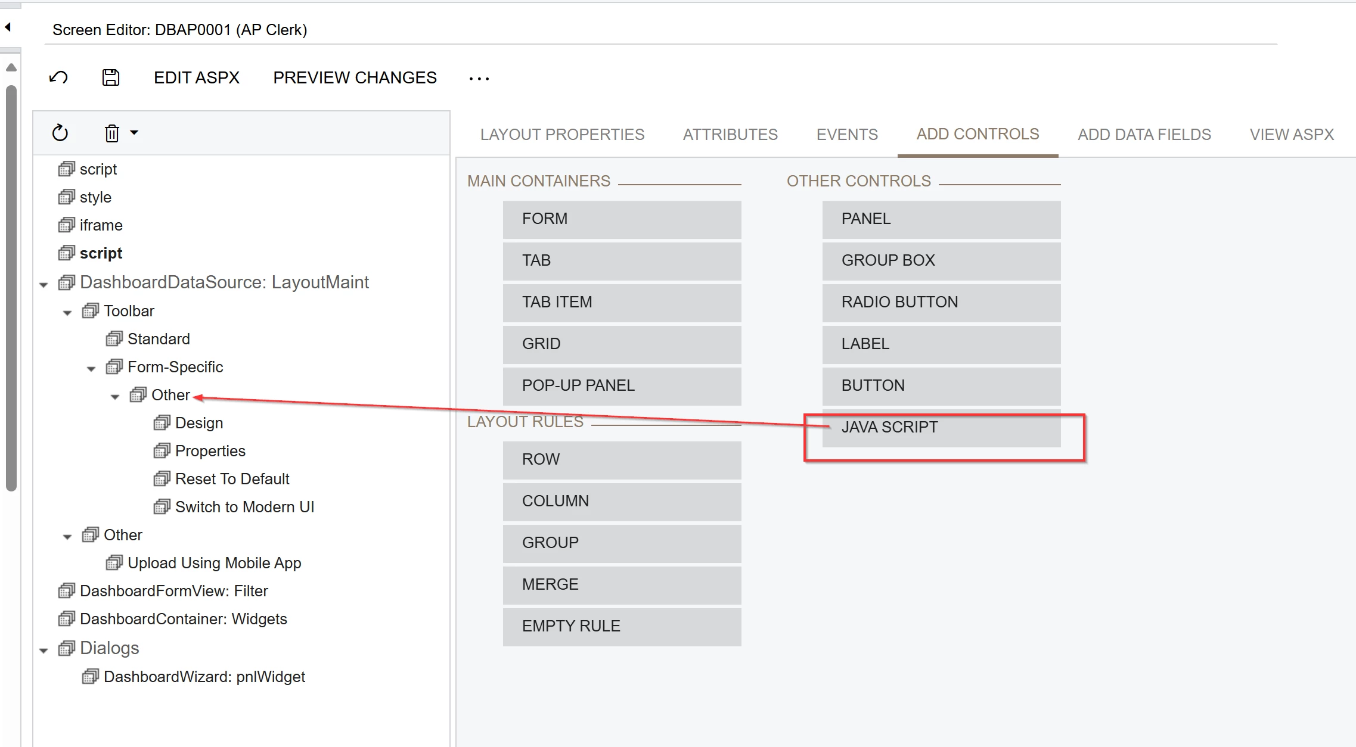Select the Switch to Modern UI tree item
Viewport: 1356px width, 747px height.
[x=244, y=507]
